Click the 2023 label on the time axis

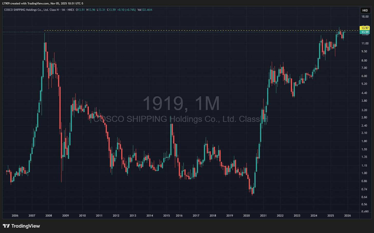[297, 216]
